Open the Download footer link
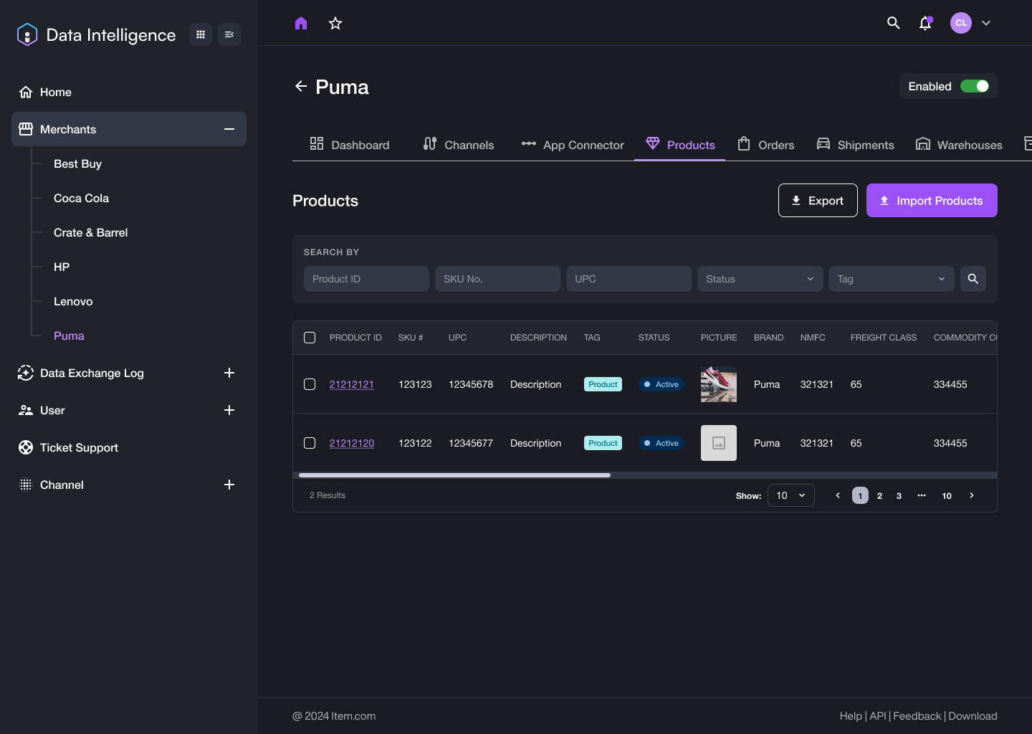The width and height of the screenshot is (1032, 734). (x=973, y=716)
